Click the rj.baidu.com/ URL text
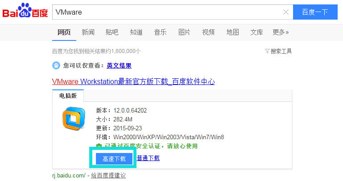343x181 pixels. pos(69,175)
